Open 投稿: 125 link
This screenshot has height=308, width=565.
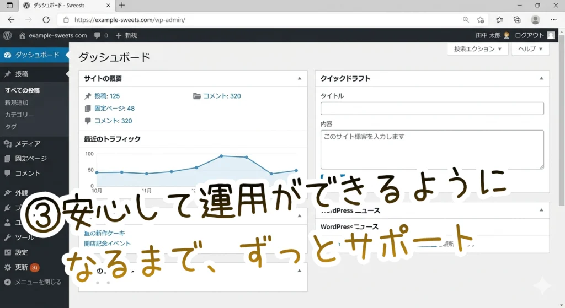(x=107, y=96)
